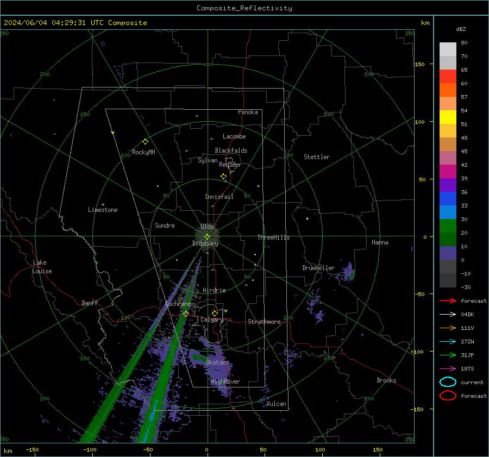
Task: Click the Strathmore label
Action: [x=264, y=322]
